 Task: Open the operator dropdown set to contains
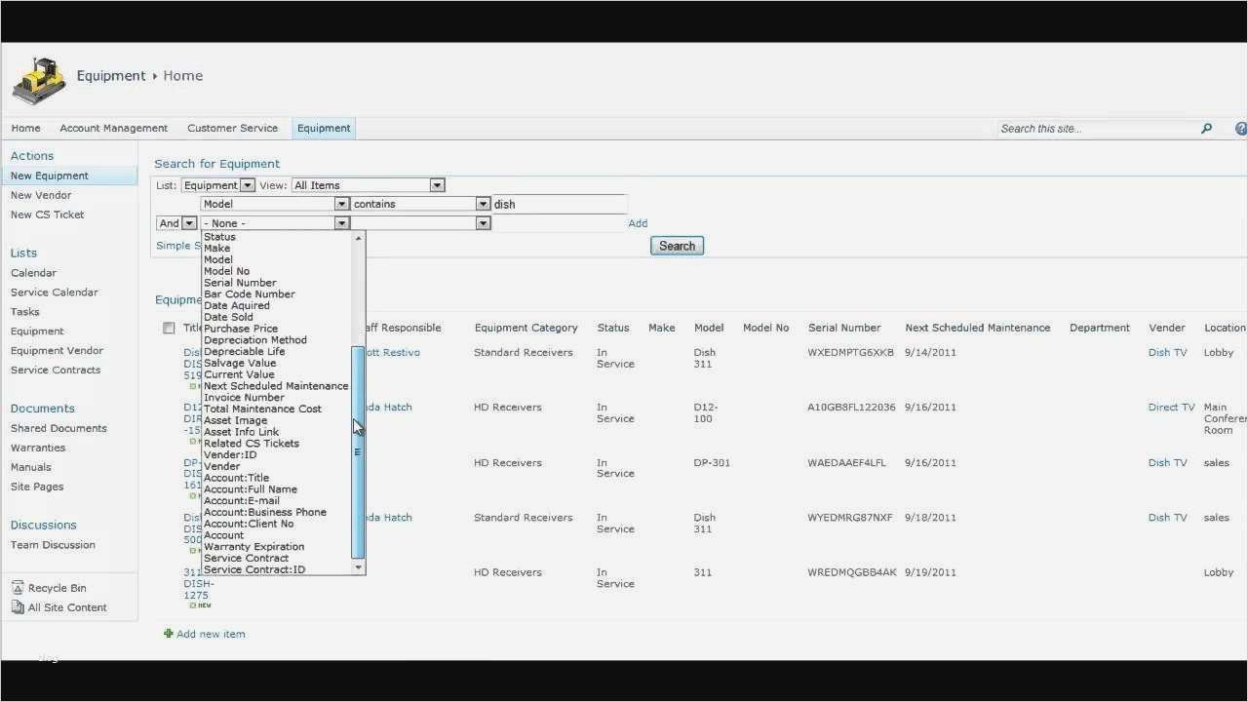420,204
